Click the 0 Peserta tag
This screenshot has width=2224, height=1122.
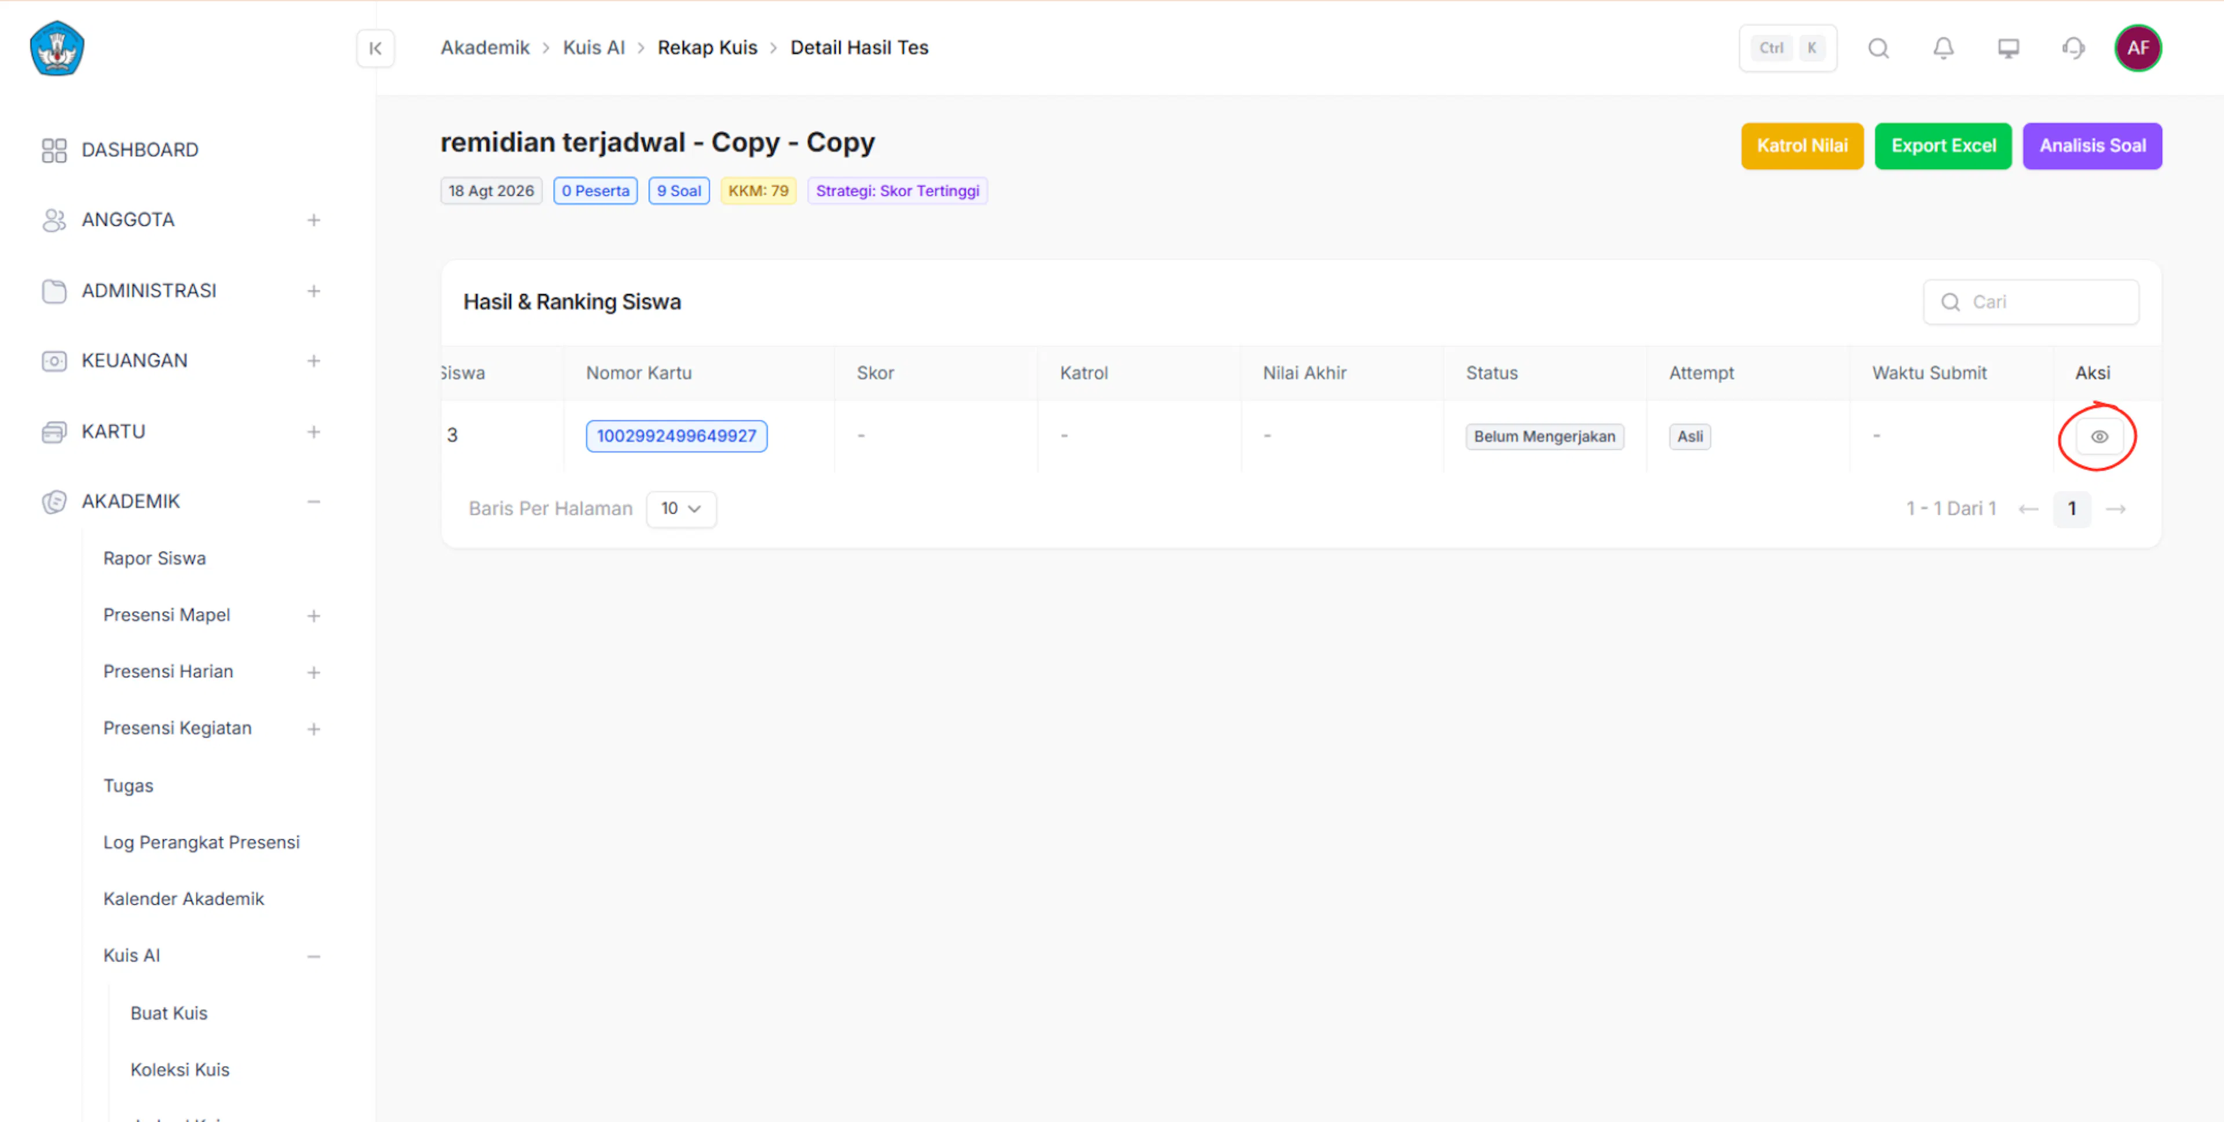[595, 191]
